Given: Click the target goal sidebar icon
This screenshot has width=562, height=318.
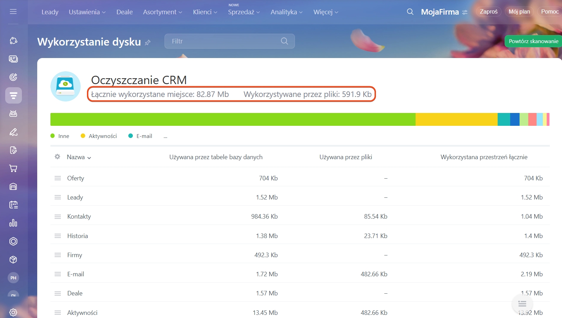Looking at the screenshot, I should coord(13,77).
